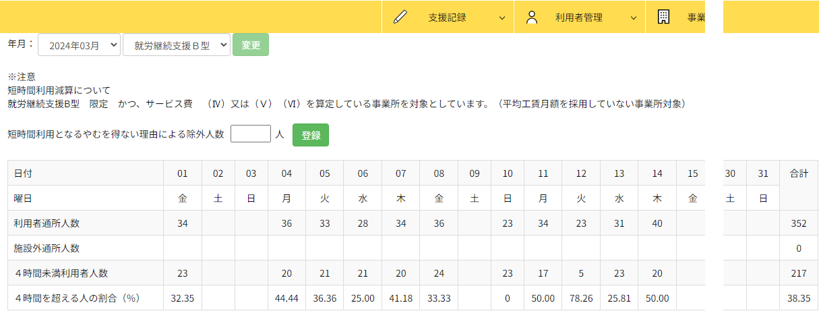Viewport: 819px width, 330px height.
Task: Click the 合計 column header
Action: (x=799, y=173)
